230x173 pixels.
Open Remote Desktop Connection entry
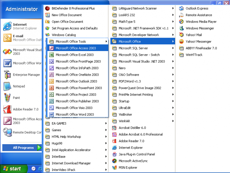[22, 132]
